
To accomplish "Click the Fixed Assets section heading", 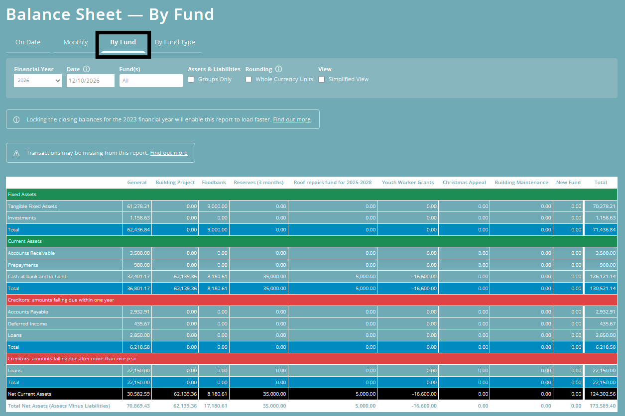I will pos(22,195).
